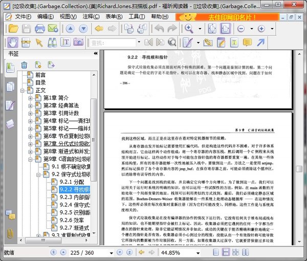The height and width of the screenshot is (261, 307).
Task: Open the 视图(V) menu
Action: point(68,17)
